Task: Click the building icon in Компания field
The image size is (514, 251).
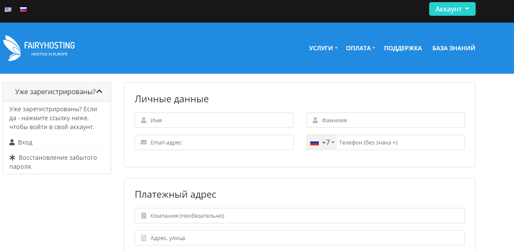Action: point(144,216)
